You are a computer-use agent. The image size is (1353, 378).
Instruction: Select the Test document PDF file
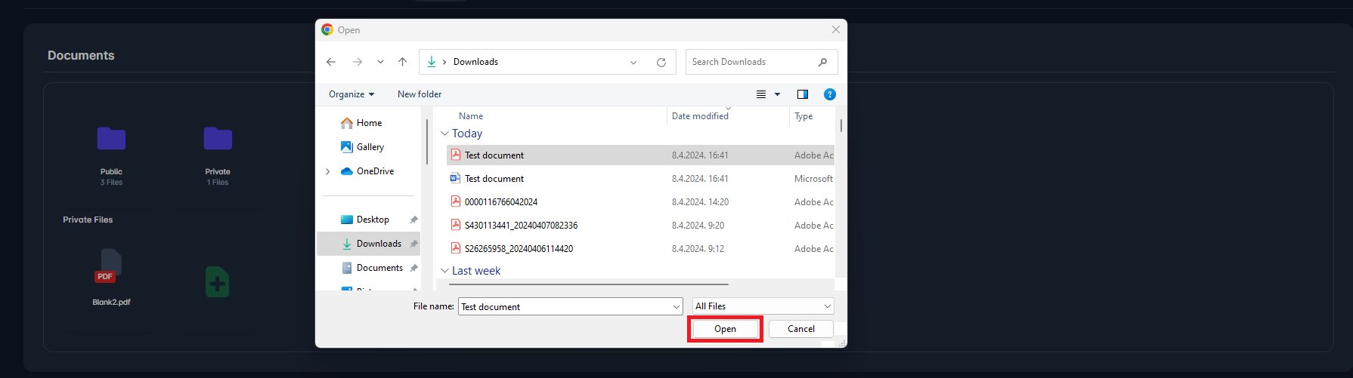(x=494, y=155)
